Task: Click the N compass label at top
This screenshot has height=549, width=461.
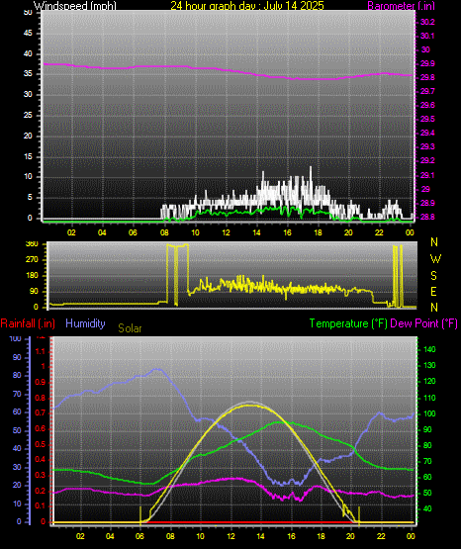Action: pos(434,242)
